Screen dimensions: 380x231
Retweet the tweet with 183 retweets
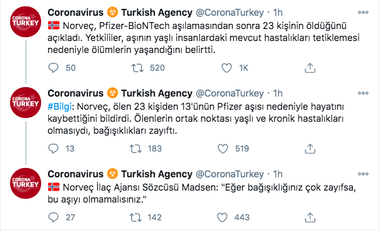(x=135, y=149)
